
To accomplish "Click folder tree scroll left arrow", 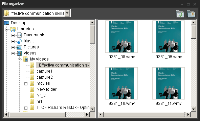I will pyautogui.click(x=6, y=115).
